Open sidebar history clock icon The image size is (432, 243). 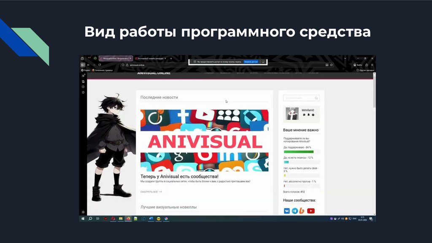(x=83, y=87)
